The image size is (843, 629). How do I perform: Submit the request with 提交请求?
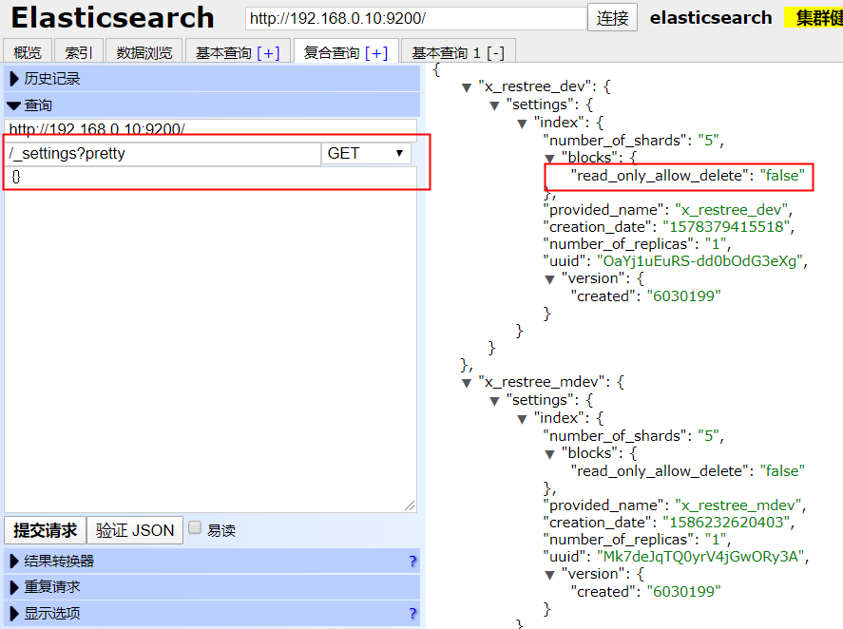46,530
